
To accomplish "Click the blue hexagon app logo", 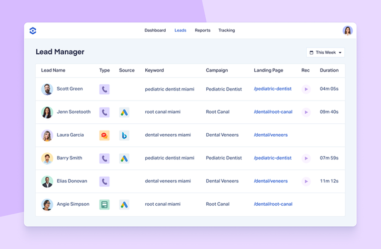I will [33, 30].
